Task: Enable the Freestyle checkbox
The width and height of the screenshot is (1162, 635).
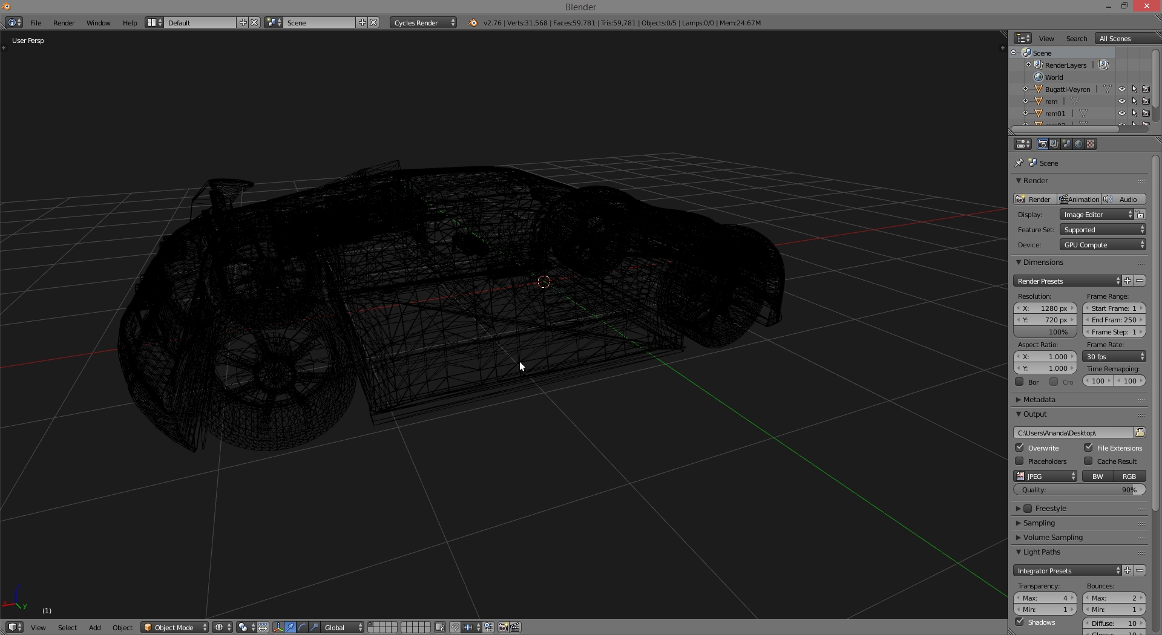Action: click(x=1028, y=508)
